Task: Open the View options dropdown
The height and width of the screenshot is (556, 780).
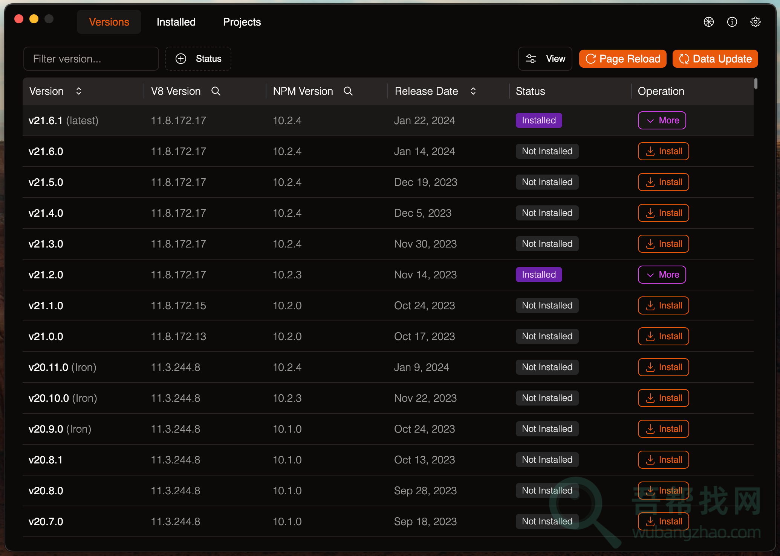Action: pyautogui.click(x=555, y=59)
